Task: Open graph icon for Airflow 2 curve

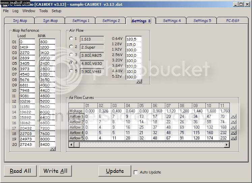Action: pyautogui.click(x=233, y=122)
